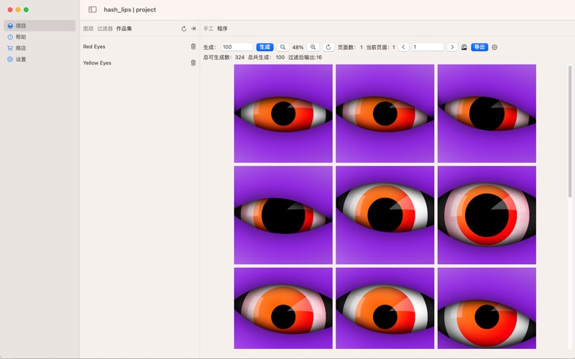Click the import arrow icon beside refresh
575x359 pixels.
point(193,29)
